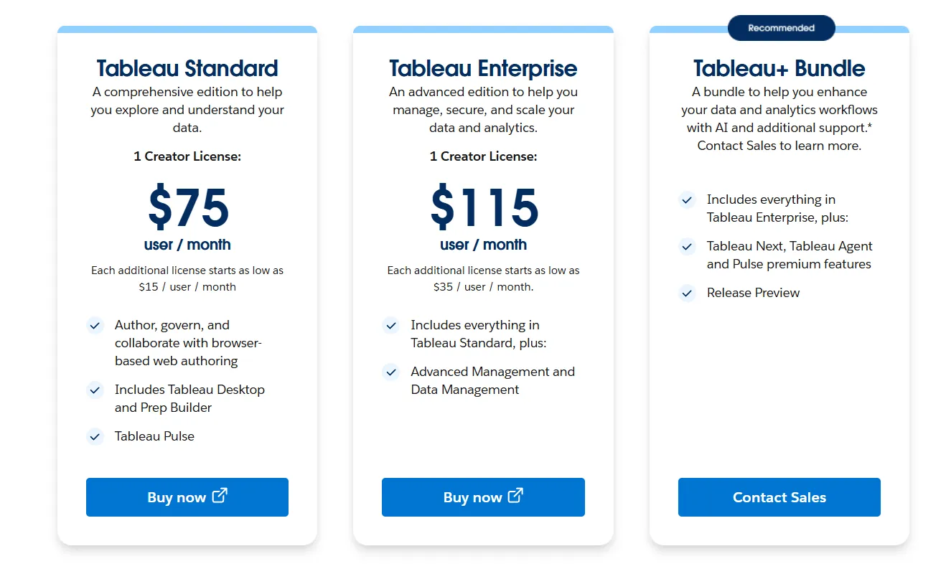Select the Tableau Enterprise heading
This screenshot has width=946, height=569.
click(x=483, y=68)
